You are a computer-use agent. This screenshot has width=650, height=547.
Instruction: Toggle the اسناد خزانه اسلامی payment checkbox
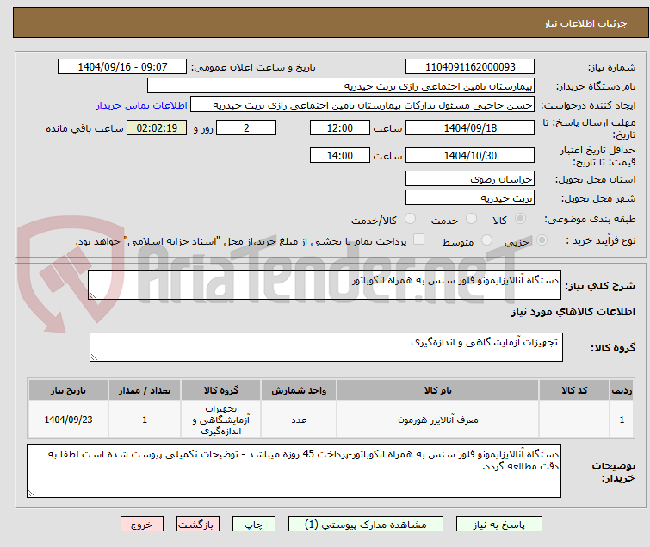pos(419,239)
